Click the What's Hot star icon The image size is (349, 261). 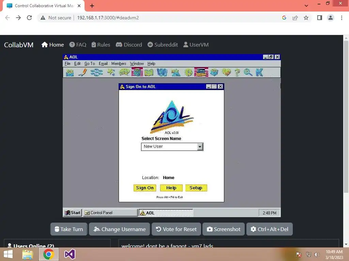click(111, 73)
